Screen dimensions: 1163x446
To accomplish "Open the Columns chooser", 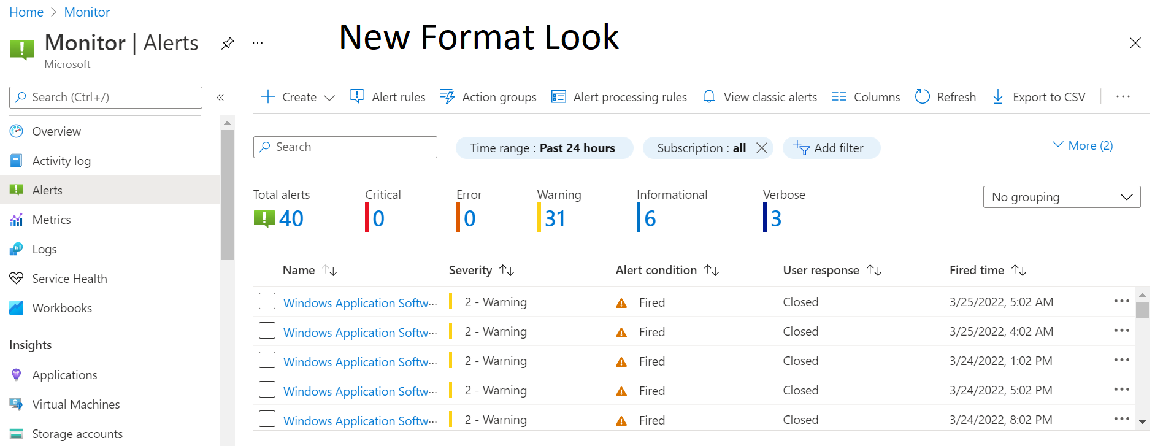I will [866, 97].
